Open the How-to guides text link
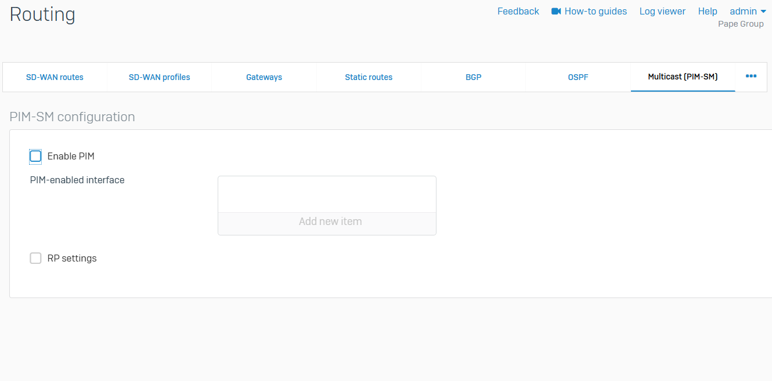Viewport: 772px width, 381px height. click(x=596, y=12)
